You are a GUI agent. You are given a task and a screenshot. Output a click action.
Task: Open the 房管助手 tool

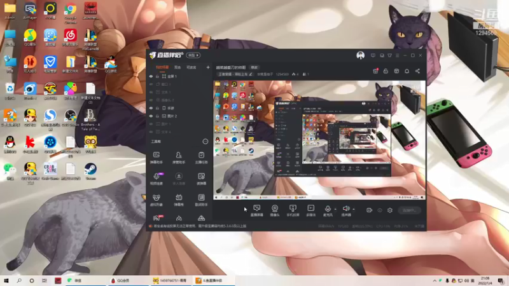pyautogui.click(x=179, y=158)
